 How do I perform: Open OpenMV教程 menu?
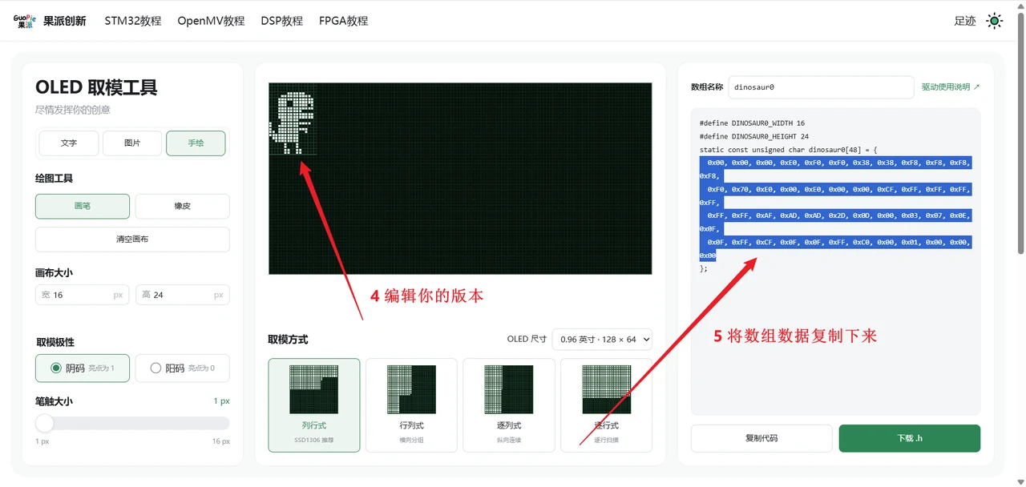click(211, 21)
